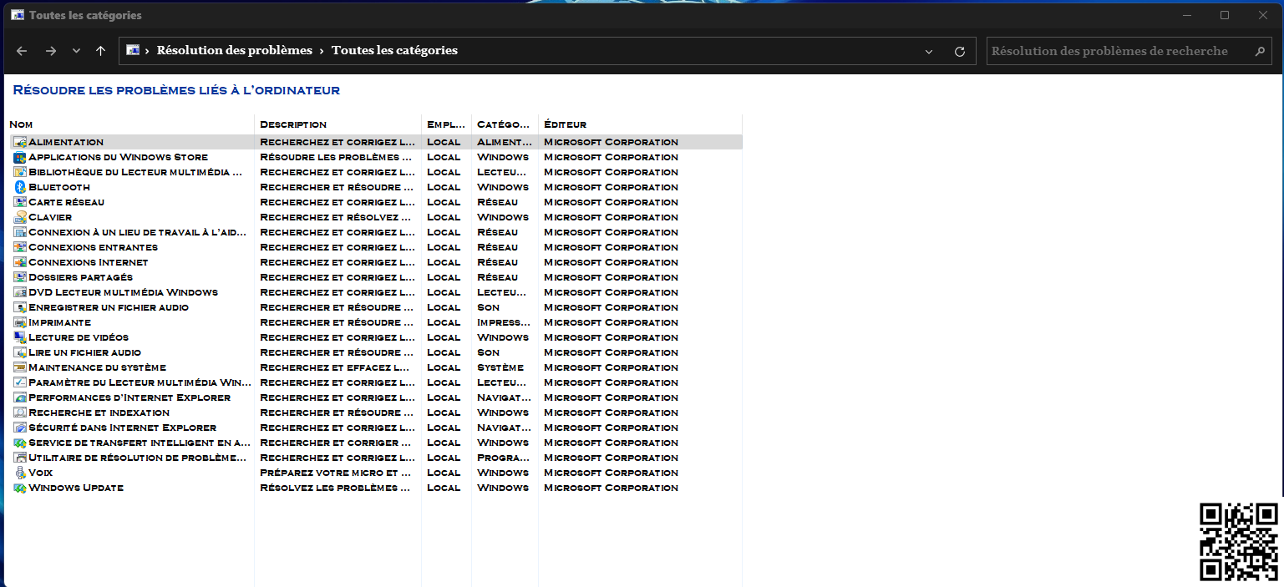Select the Windows Update row name
1284x587 pixels.
tap(76, 488)
